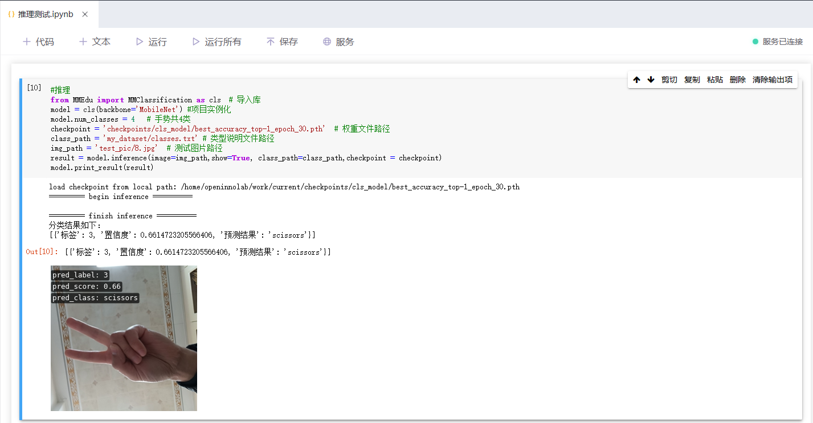The width and height of the screenshot is (813, 423).
Task: Click the 服务已连接 status text
Action: click(x=783, y=42)
